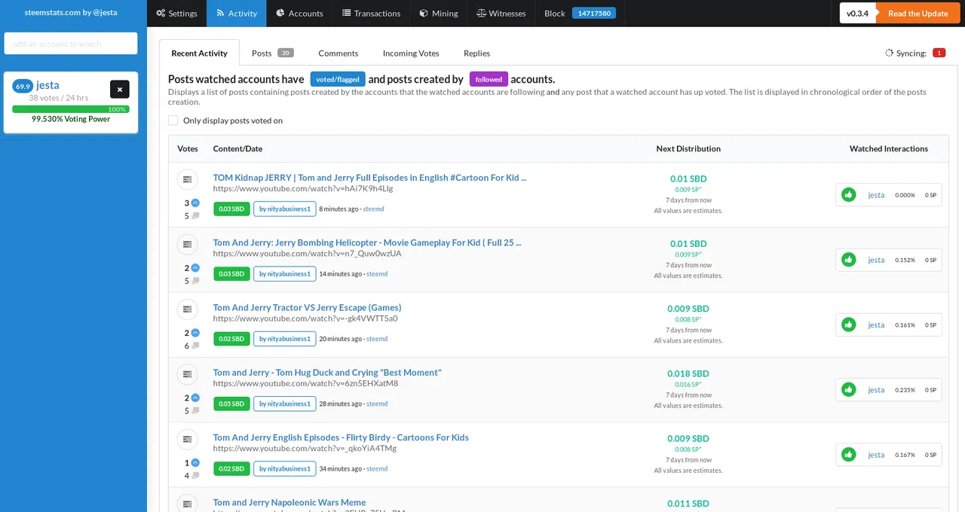
Task: Open the Mining page
Action: coord(439,14)
